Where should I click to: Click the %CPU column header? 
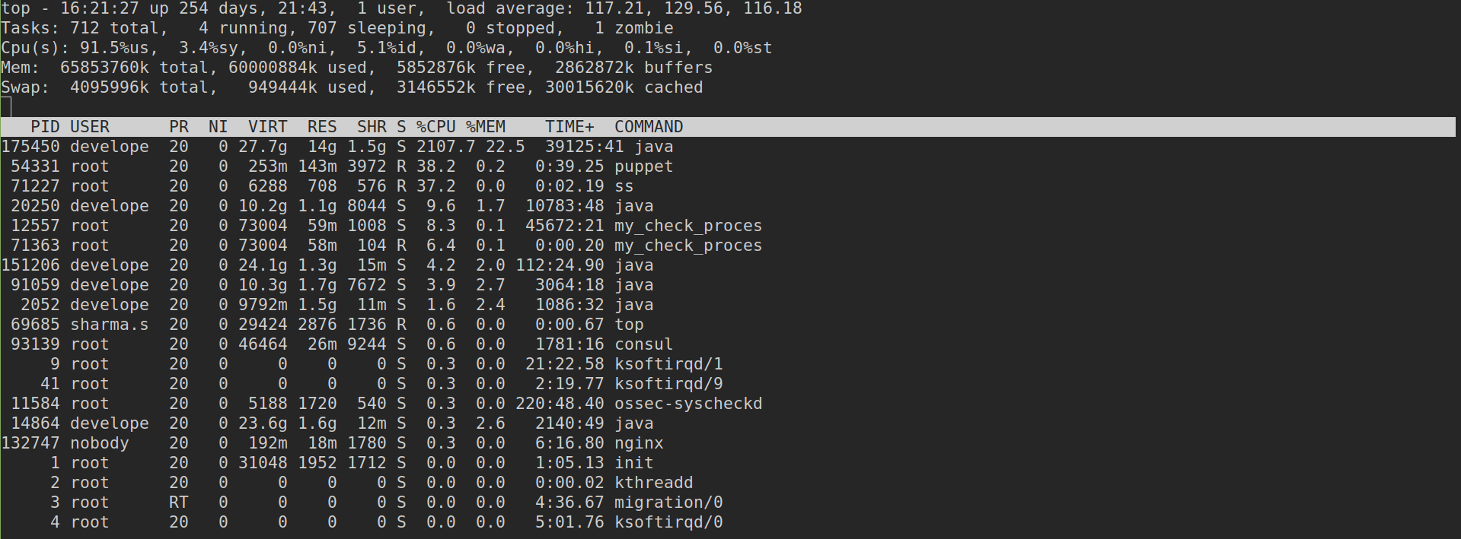click(435, 127)
